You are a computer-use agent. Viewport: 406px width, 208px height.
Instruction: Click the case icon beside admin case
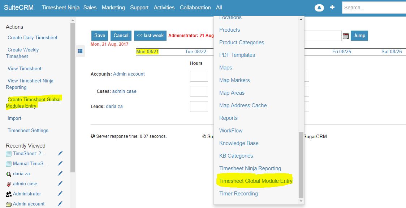point(9,184)
